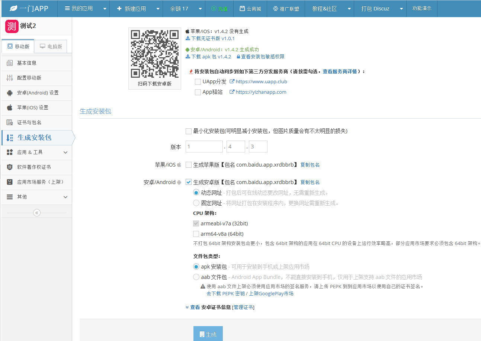Screen dimensions: 481x341
Task: Select 固定网址 radio option
Action: click(x=196, y=203)
